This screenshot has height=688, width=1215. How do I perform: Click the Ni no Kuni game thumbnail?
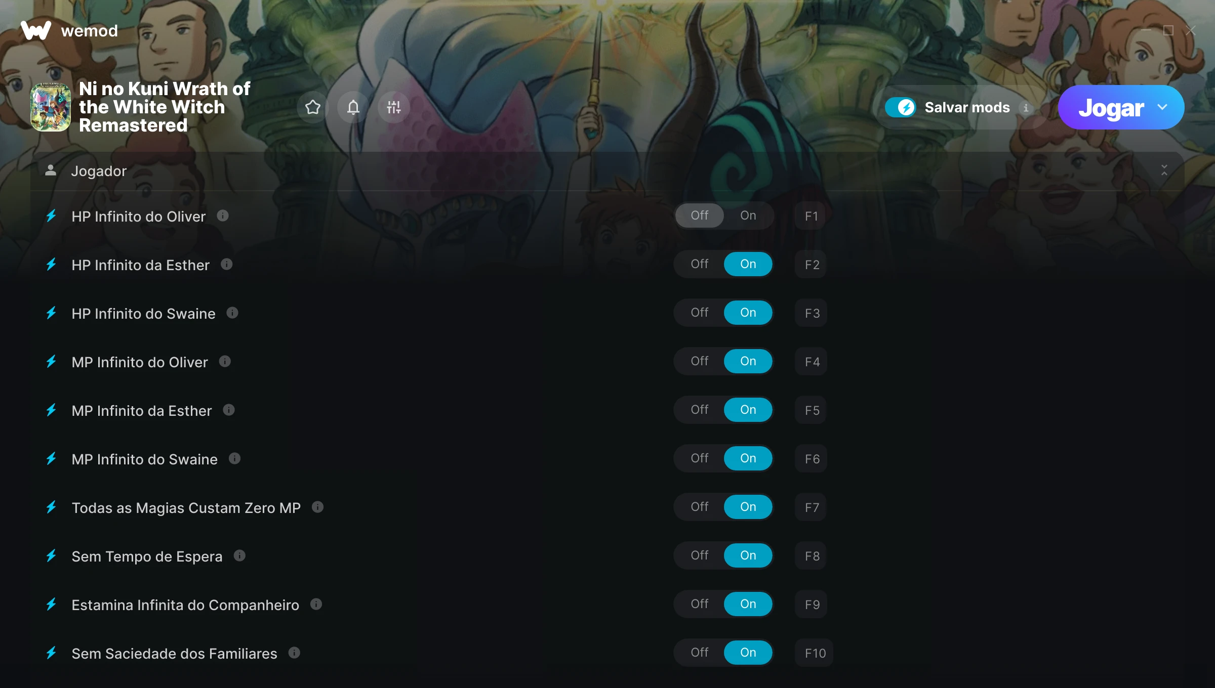pyautogui.click(x=51, y=107)
